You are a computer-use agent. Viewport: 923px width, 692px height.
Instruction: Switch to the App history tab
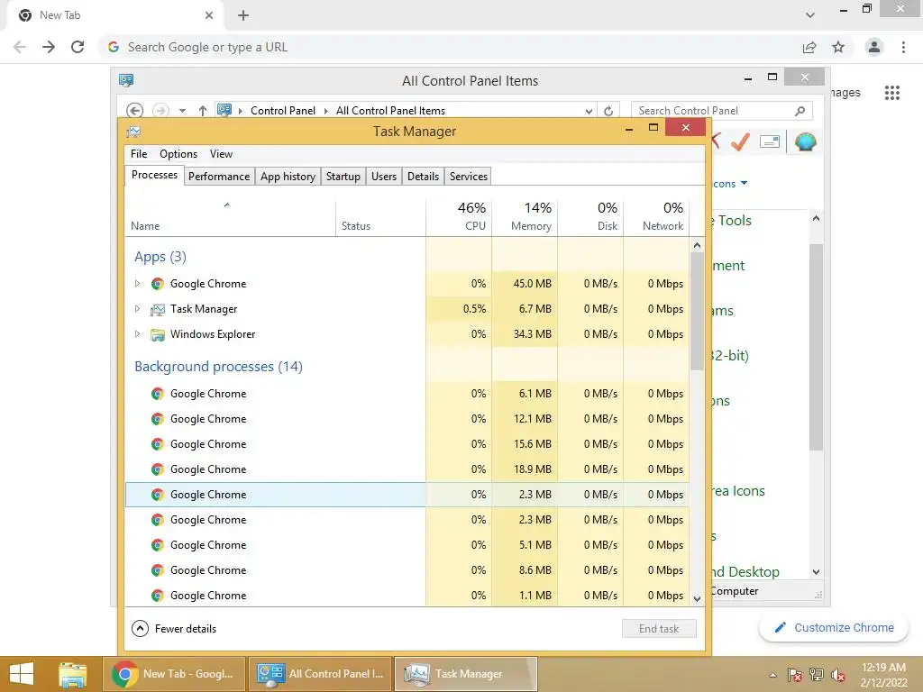point(288,177)
